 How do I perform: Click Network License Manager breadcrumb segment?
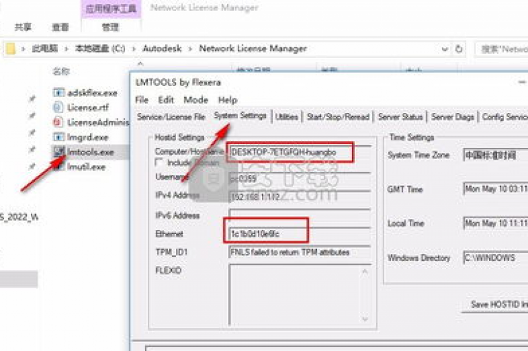coord(253,49)
